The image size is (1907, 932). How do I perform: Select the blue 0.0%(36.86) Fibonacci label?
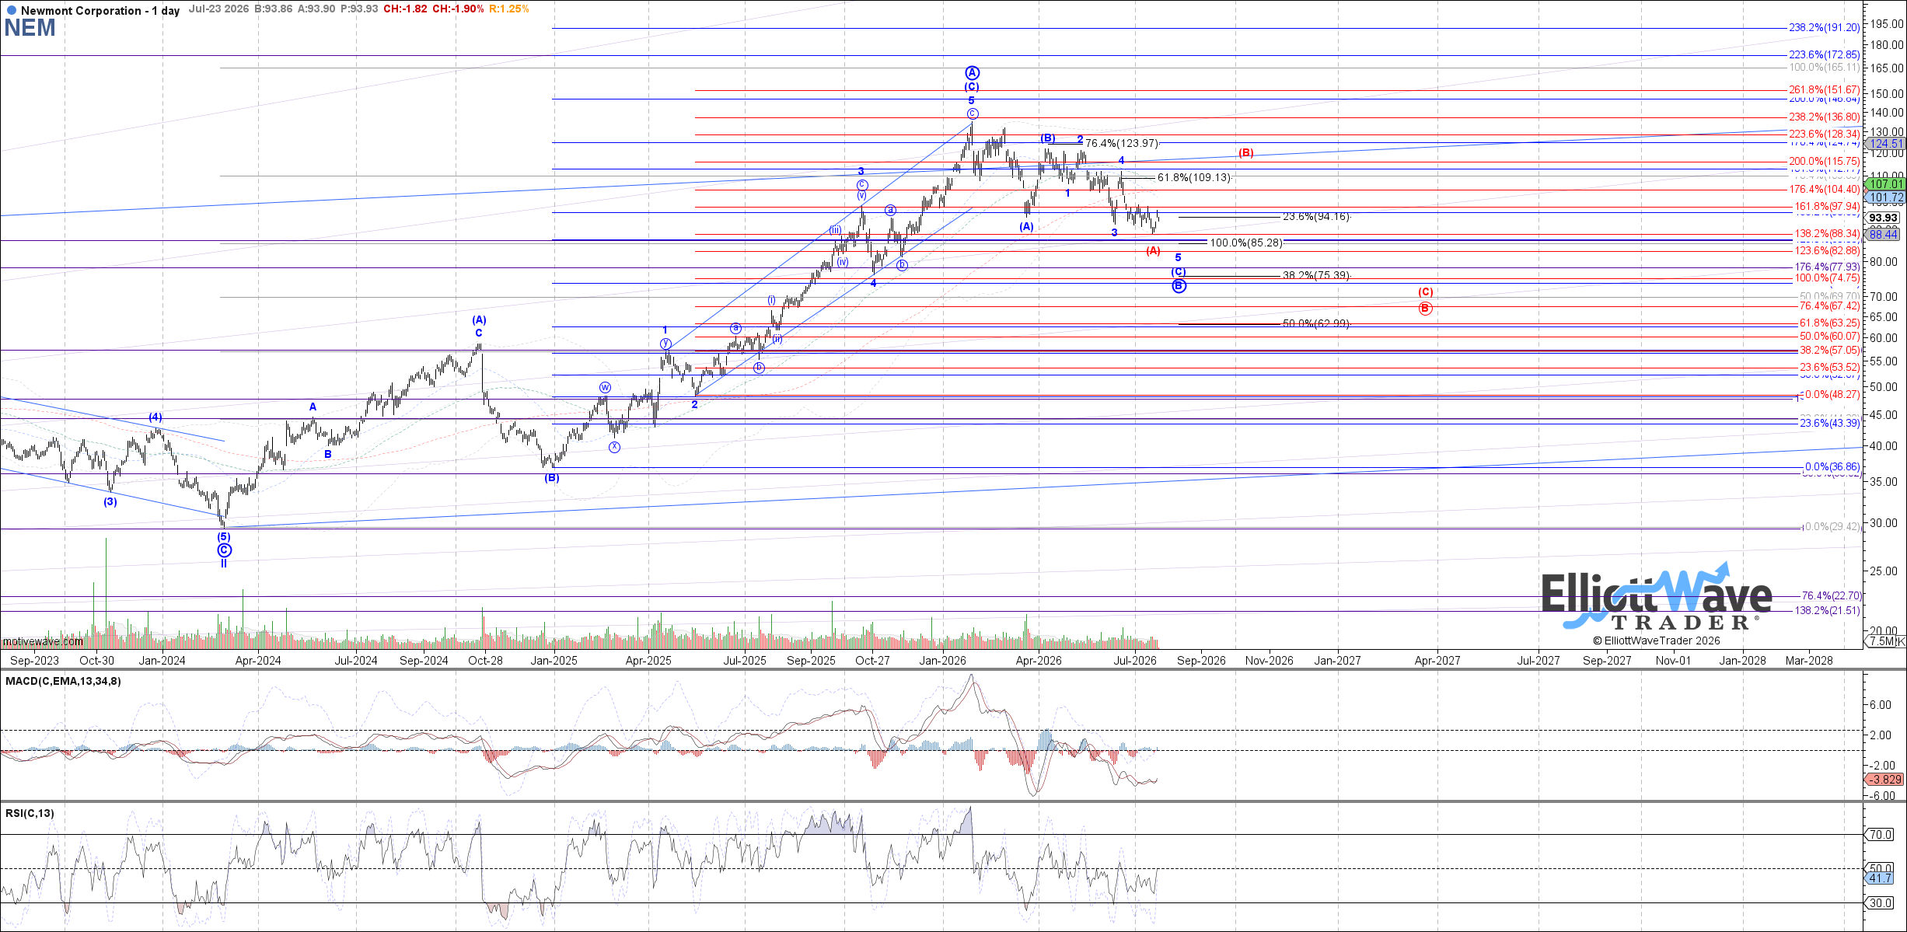[x=1832, y=467]
